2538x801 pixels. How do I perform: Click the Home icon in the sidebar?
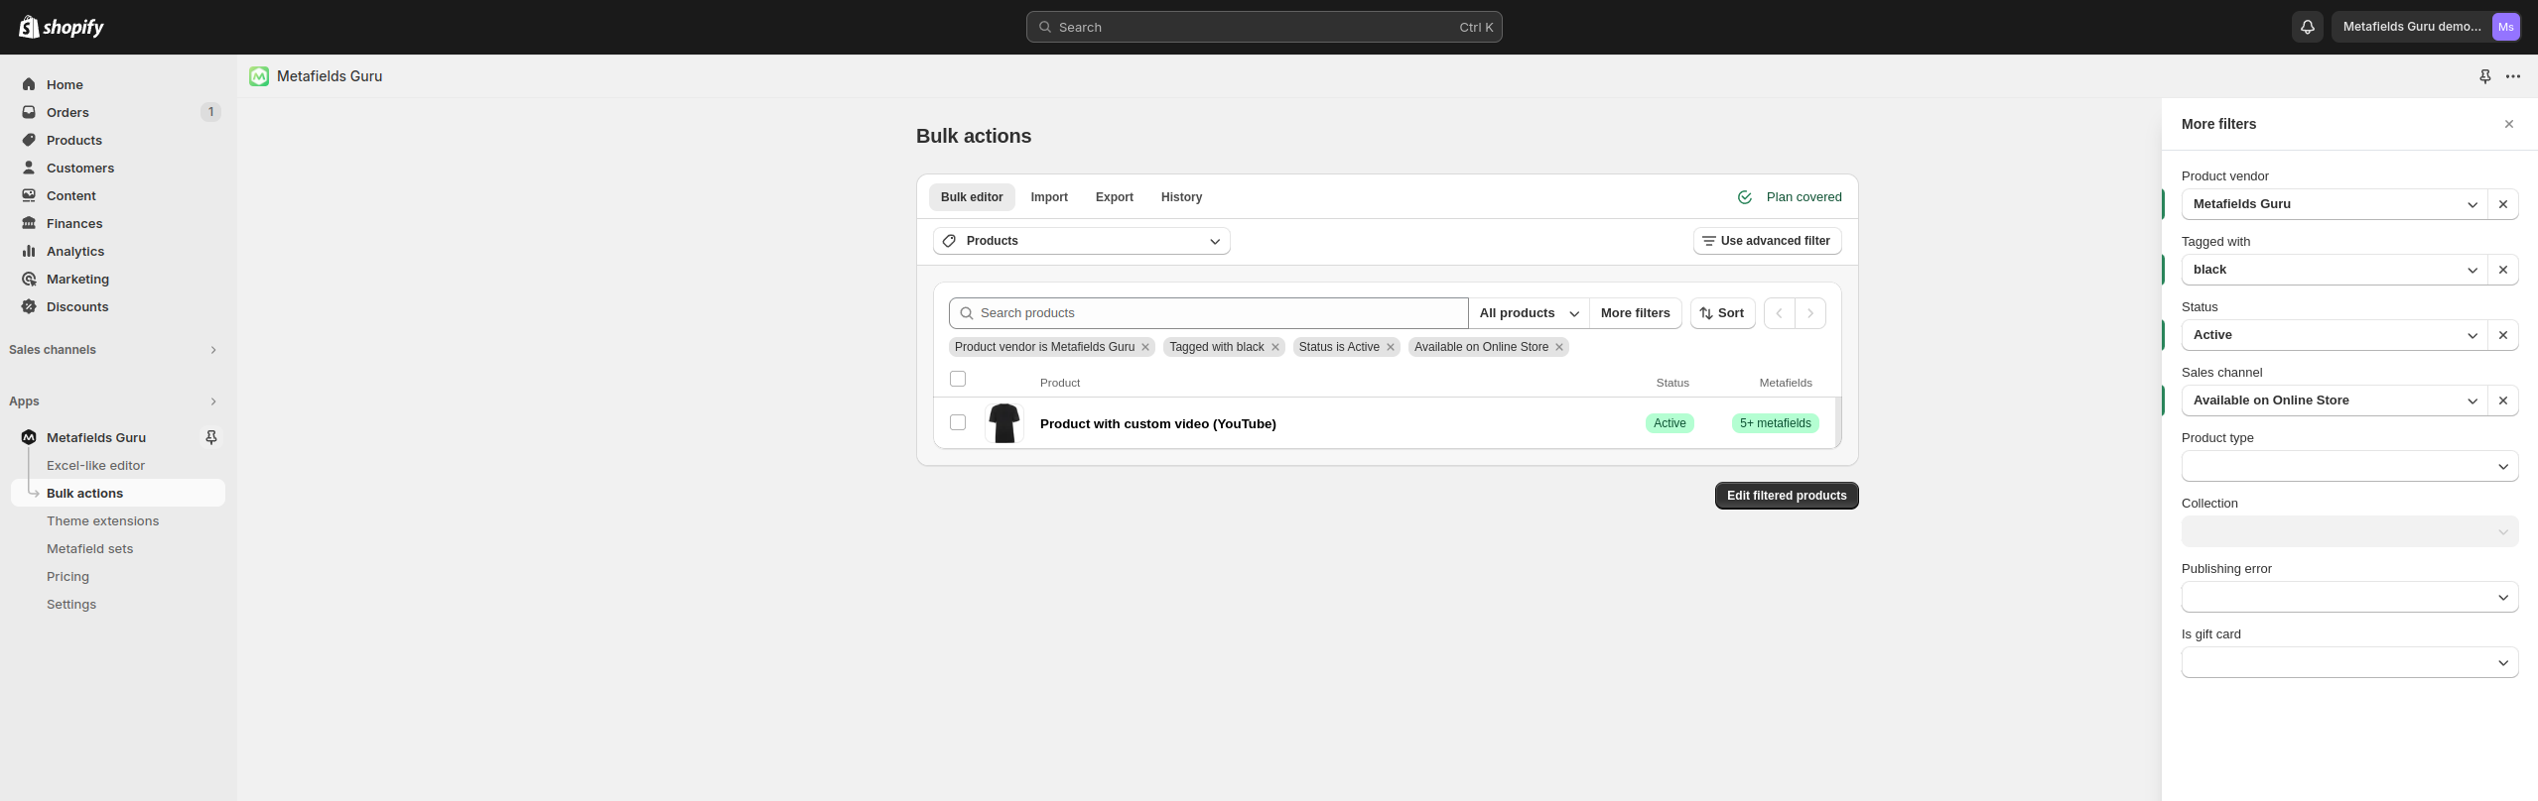pos(29,84)
